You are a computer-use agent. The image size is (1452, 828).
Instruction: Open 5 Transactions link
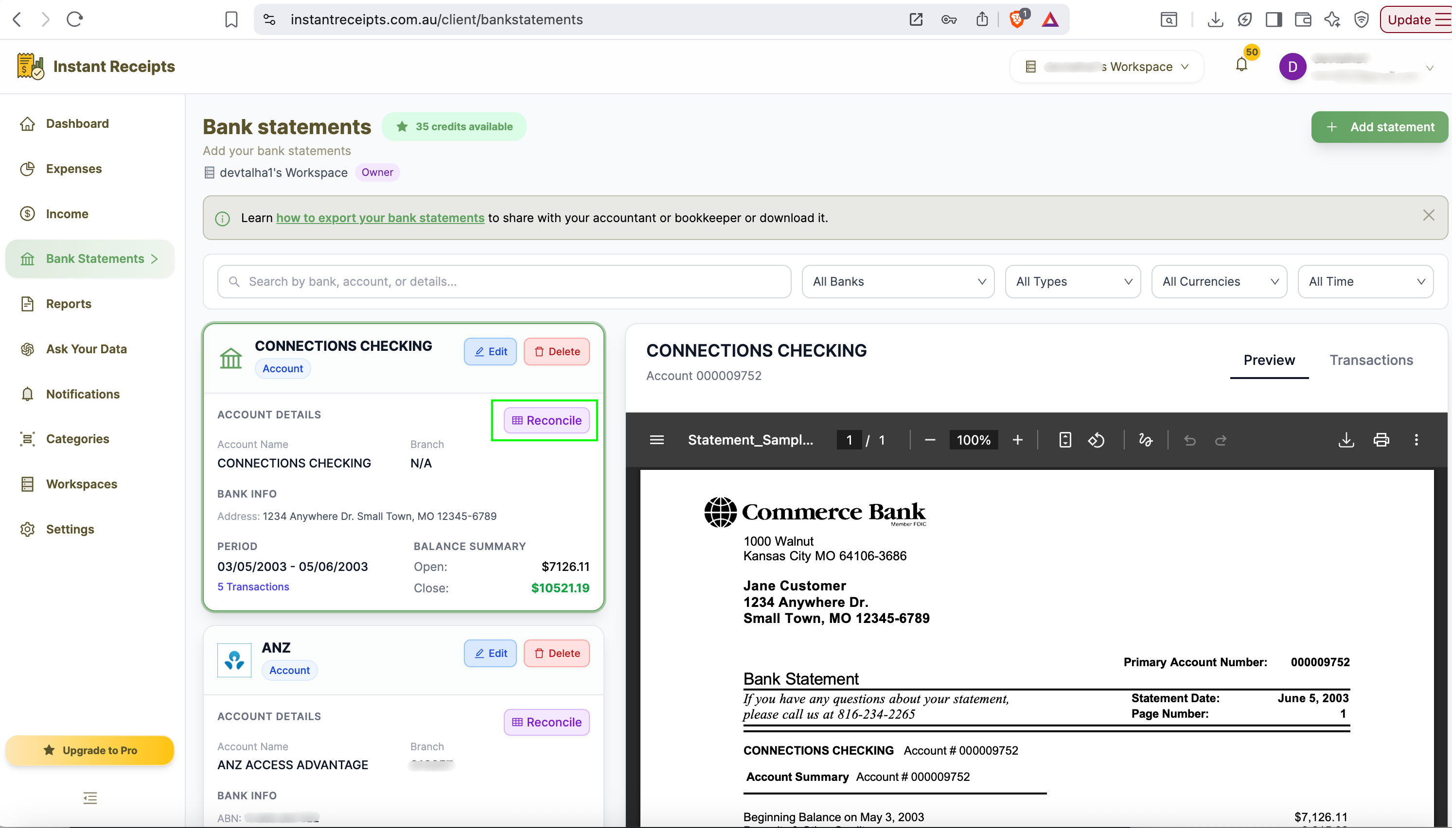(253, 586)
